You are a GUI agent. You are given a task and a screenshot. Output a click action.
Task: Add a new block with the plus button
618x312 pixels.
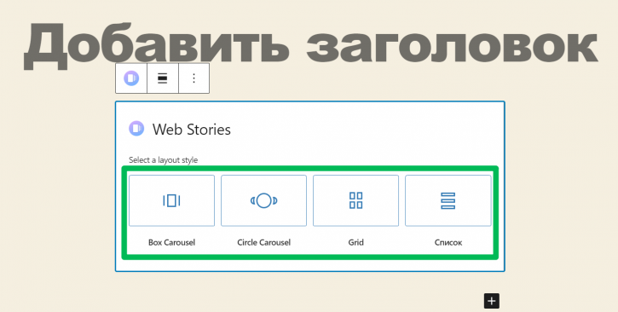click(x=492, y=302)
